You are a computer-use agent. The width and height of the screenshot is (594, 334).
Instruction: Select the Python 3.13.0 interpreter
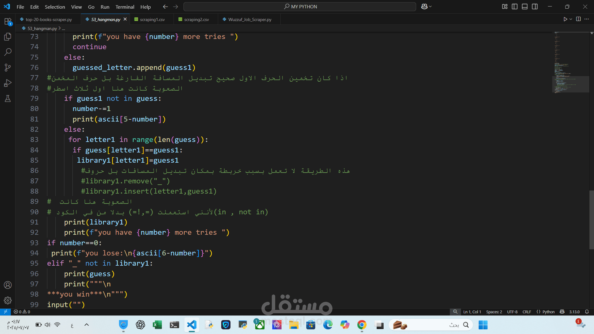tap(575, 312)
